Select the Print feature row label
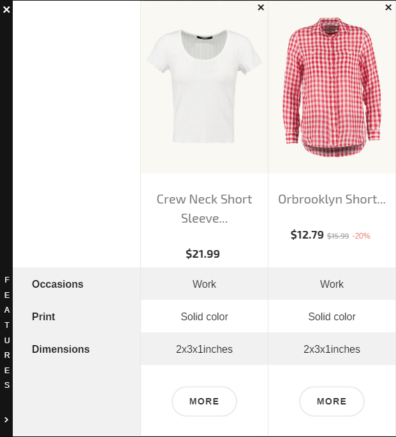The image size is (396, 437). pyautogui.click(x=43, y=316)
